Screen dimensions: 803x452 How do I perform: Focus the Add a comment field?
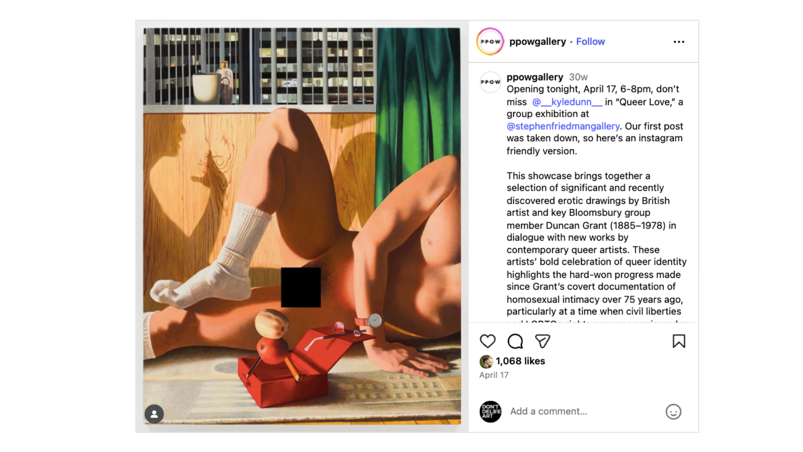pos(583,411)
